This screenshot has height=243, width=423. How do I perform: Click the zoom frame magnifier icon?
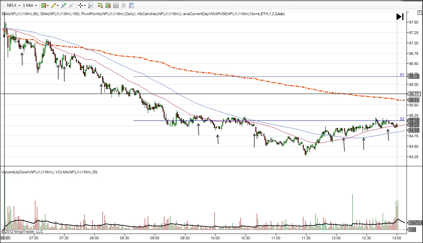(90, 5)
